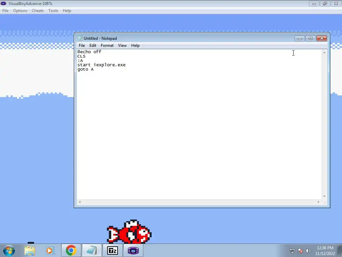The width and height of the screenshot is (342, 257).
Task: Close the Notepad window
Action: point(322,38)
